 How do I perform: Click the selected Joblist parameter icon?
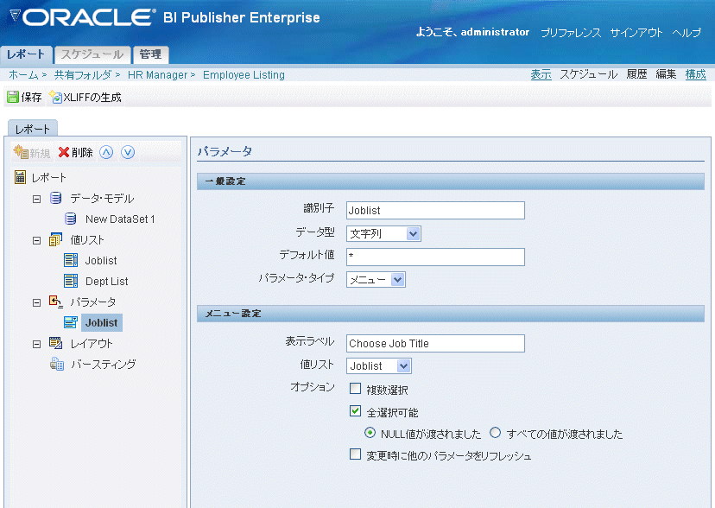click(x=71, y=322)
